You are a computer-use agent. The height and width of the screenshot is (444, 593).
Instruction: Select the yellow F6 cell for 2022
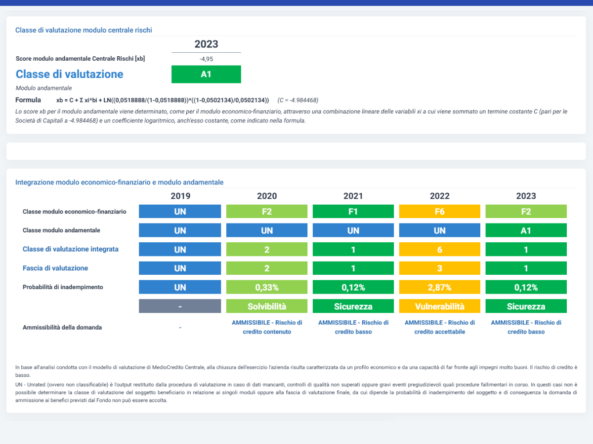[440, 212]
